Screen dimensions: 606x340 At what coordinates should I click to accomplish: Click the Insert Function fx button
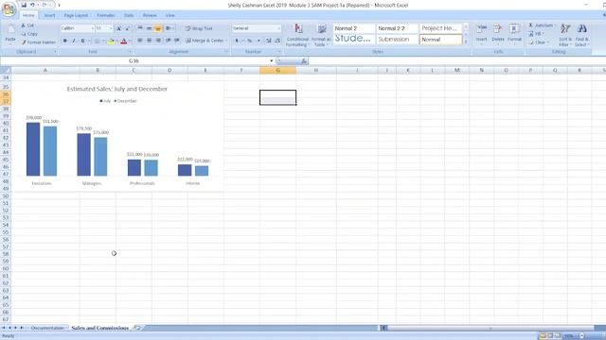tap(304, 60)
